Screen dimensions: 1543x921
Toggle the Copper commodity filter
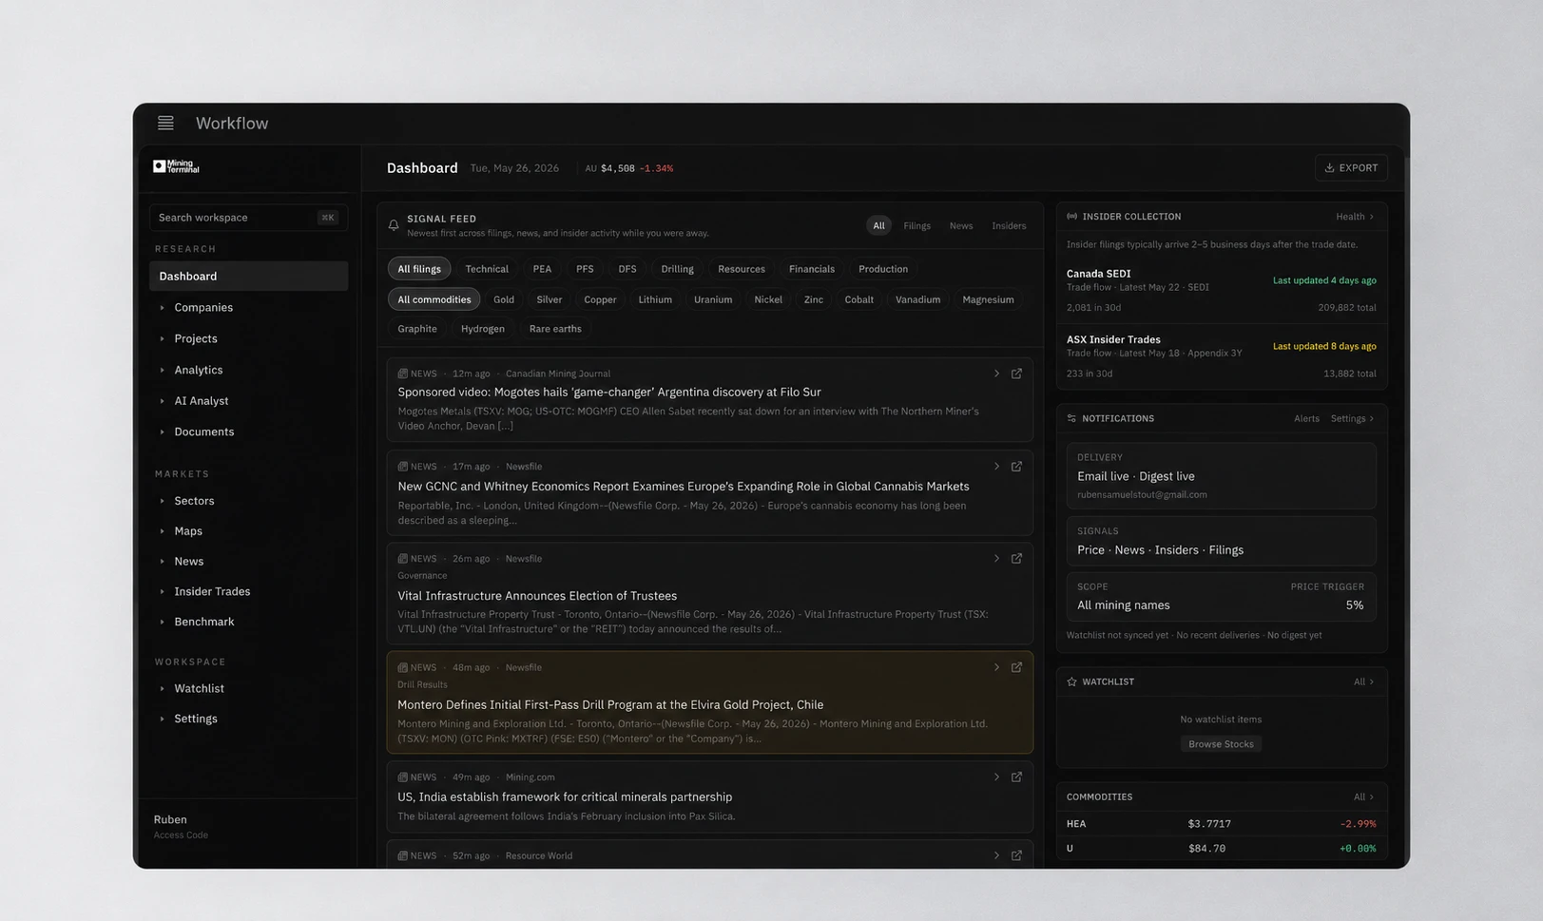[600, 299]
